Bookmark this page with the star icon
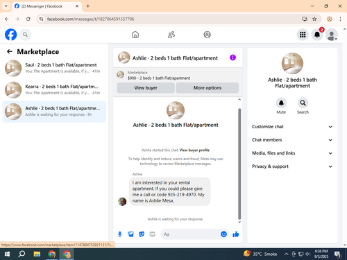The height and width of the screenshot is (260, 347). [x=314, y=19]
